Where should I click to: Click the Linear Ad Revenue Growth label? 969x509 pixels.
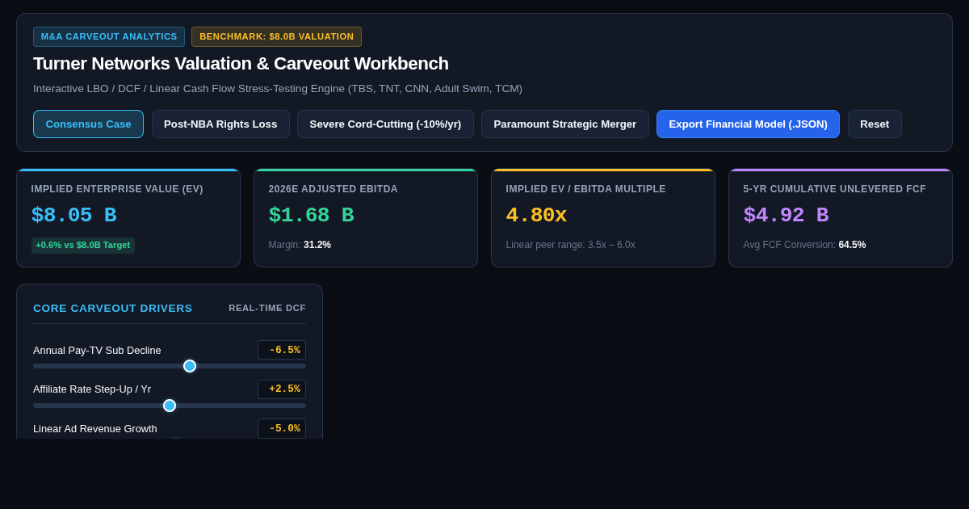click(95, 428)
